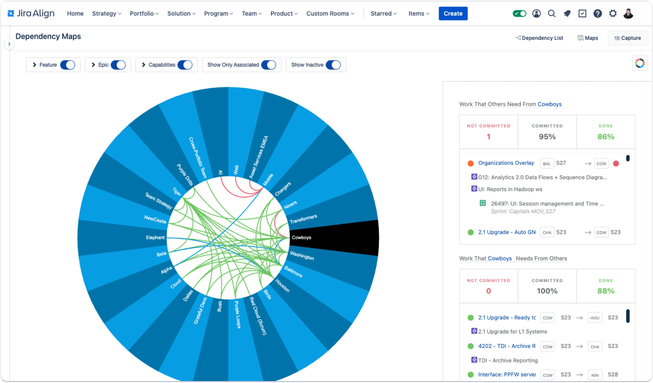The height and width of the screenshot is (383, 653).
Task: Open the checklist checkbox icon in header
Action: [582, 14]
